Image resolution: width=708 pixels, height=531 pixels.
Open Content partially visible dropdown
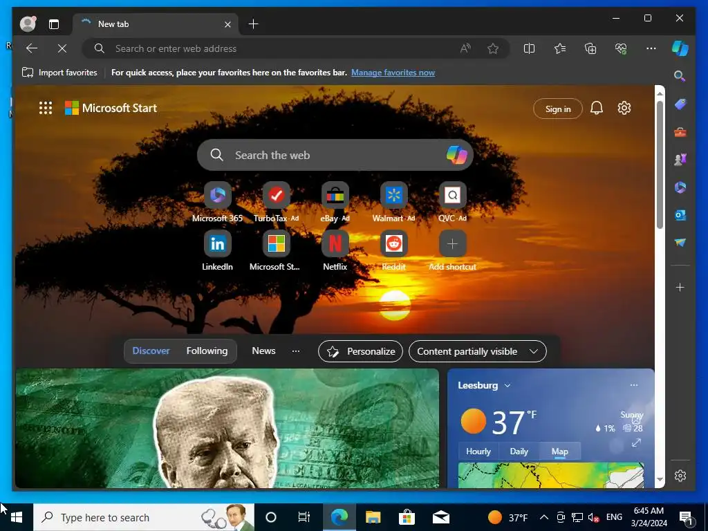click(477, 351)
